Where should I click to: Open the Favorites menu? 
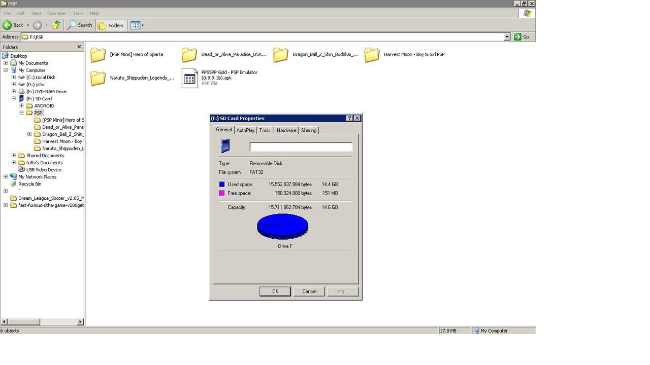57,13
